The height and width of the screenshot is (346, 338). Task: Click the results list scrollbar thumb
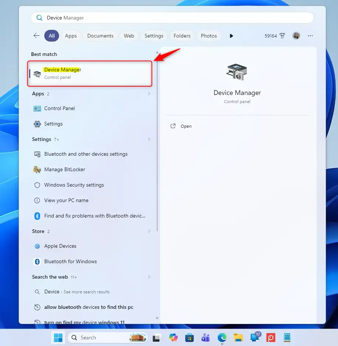click(157, 146)
